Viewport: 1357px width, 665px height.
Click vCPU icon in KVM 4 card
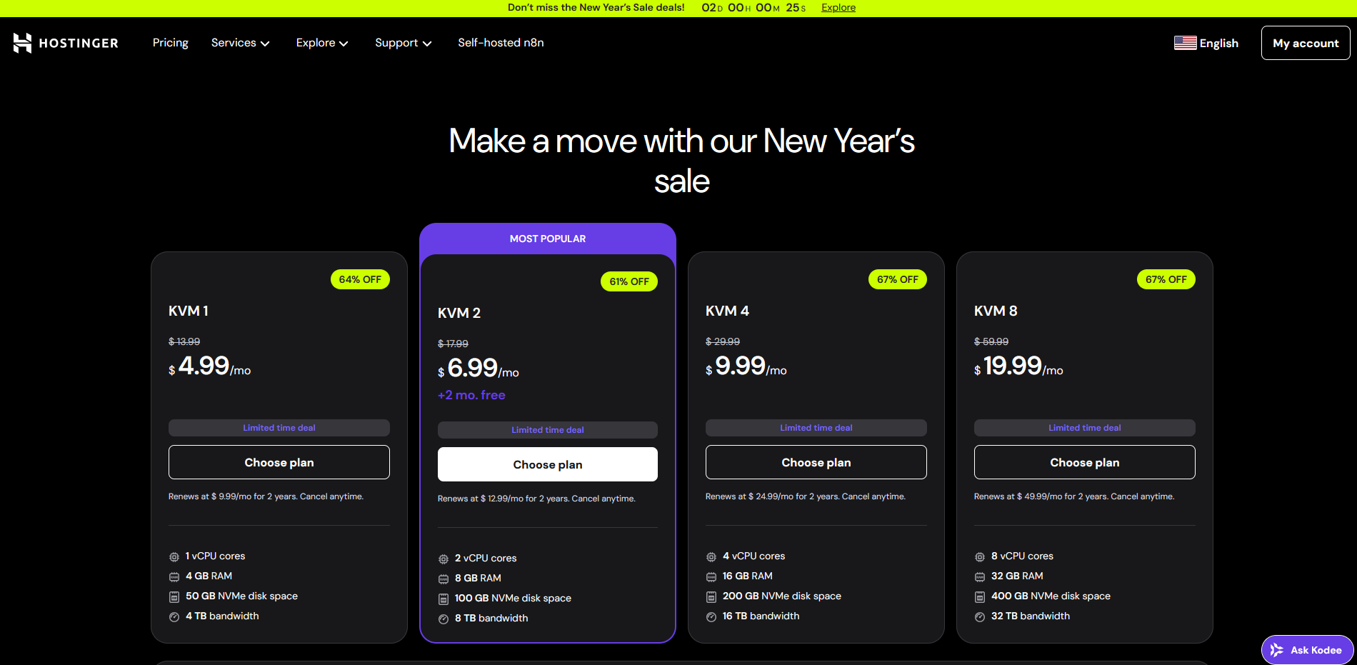coord(711,556)
